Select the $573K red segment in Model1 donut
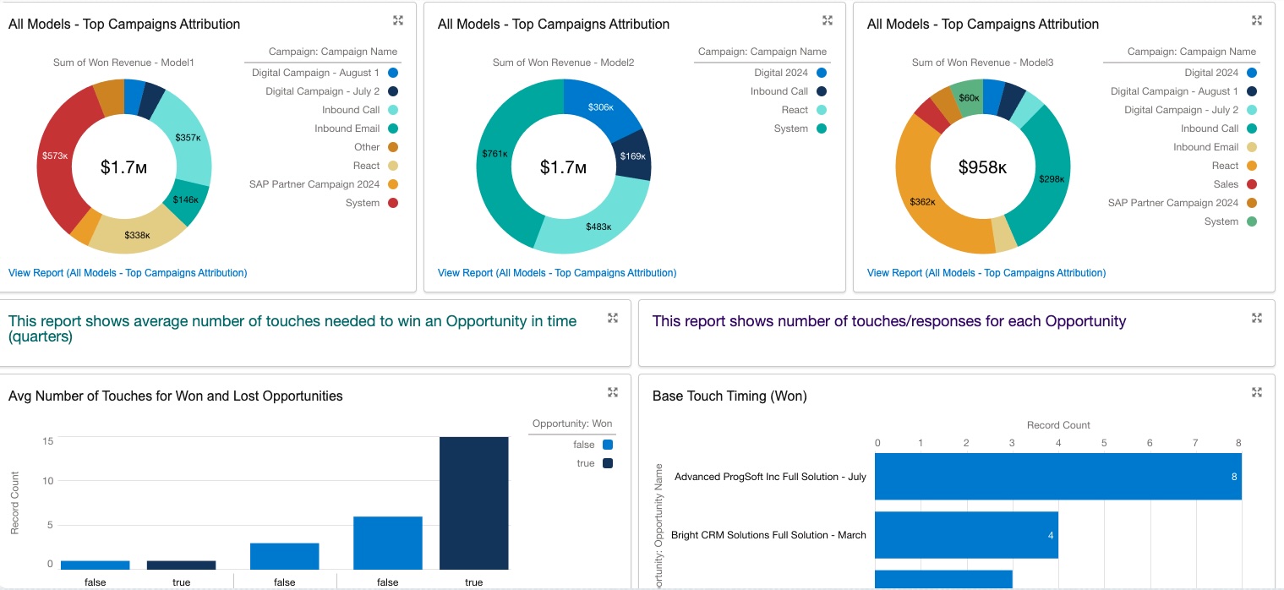1284x590 pixels. coord(57,156)
